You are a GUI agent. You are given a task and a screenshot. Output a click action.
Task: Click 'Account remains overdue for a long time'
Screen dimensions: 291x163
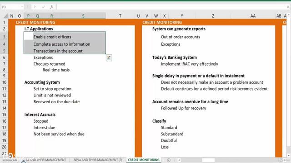[x=190, y=101]
